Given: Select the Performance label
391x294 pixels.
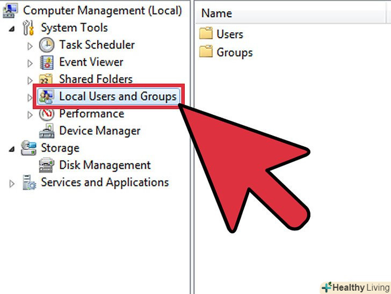Looking at the screenshot, I should (91, 114).
